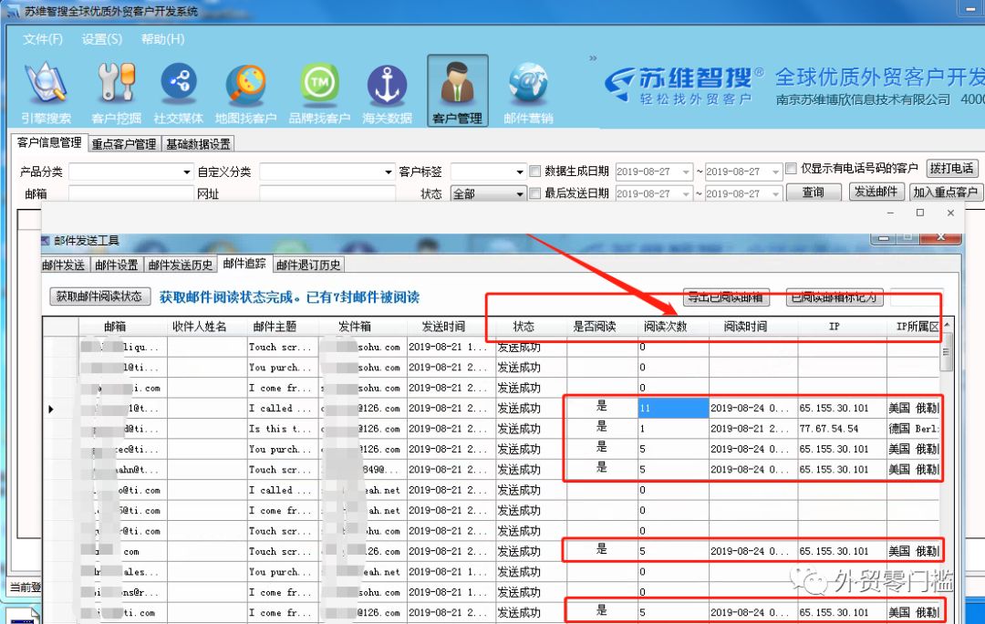
Task: Open the 地图找客户 map search tool
Action: pos(245,92)
